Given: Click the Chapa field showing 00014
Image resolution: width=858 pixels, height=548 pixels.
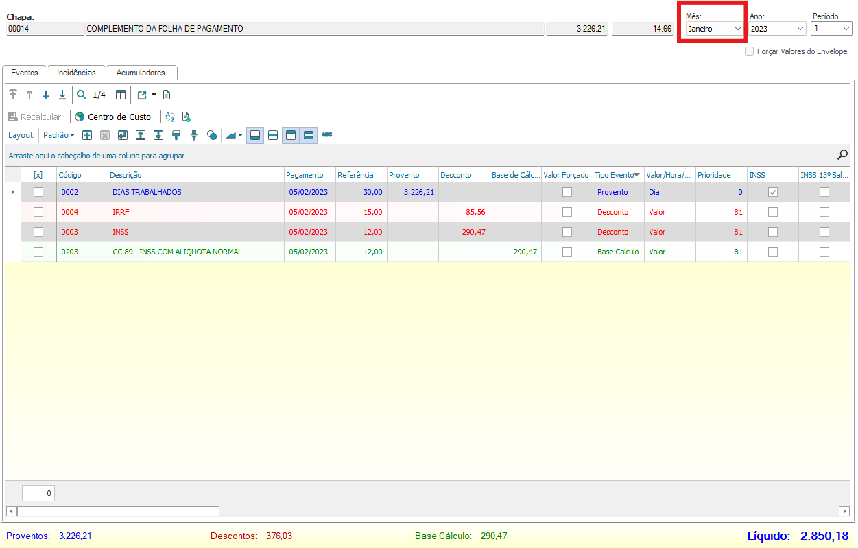Looking at the screenshot, I should (x=45, y=29).
